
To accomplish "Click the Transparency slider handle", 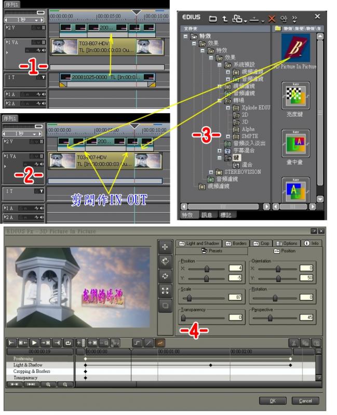I will (x=183, y=318).
